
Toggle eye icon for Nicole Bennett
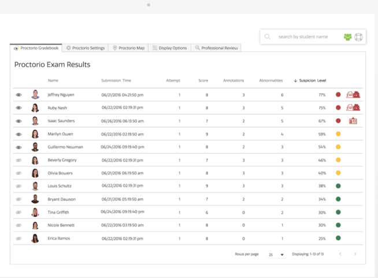click(18, 225)
